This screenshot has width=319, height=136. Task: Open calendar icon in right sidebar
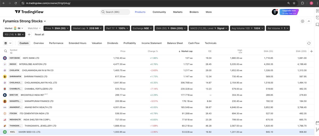[317, 123]
